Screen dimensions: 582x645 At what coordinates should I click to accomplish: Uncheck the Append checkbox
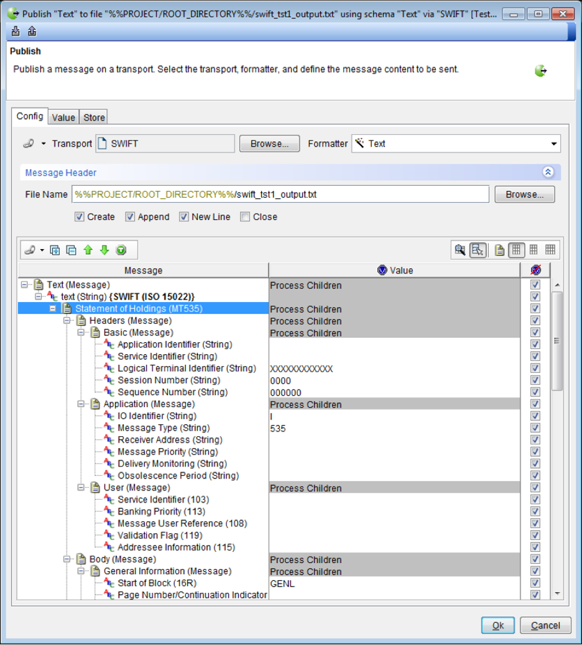tap(130, 217)
